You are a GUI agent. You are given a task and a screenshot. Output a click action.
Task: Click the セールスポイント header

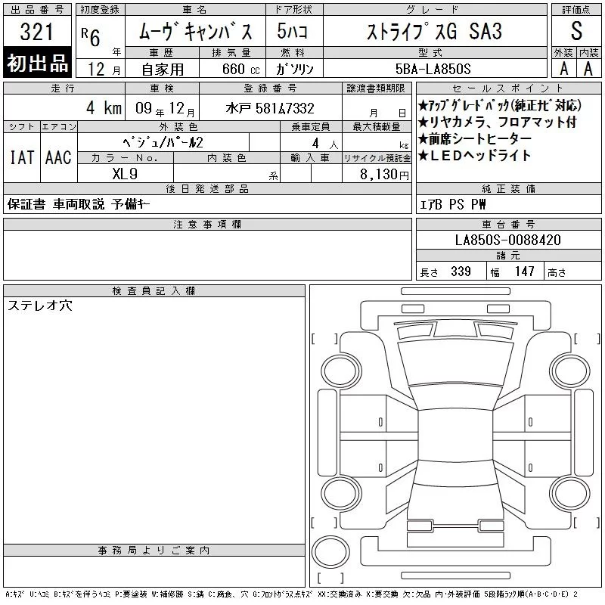508,88
